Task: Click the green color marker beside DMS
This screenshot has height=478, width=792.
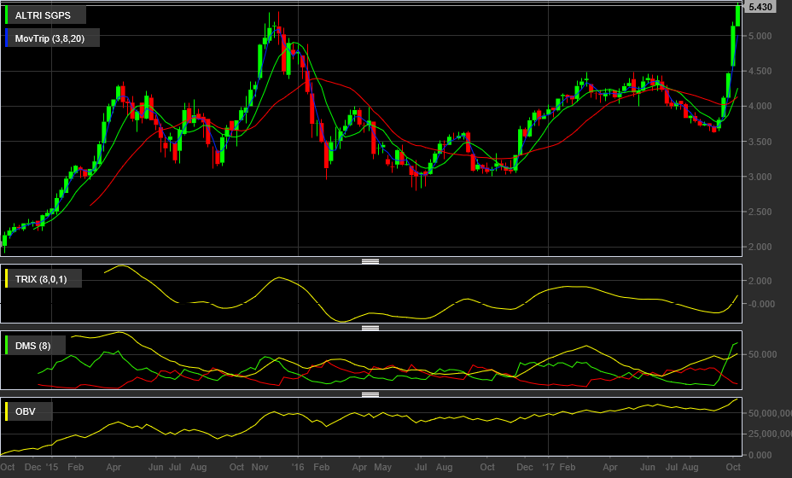Action: tap(6, 346)
